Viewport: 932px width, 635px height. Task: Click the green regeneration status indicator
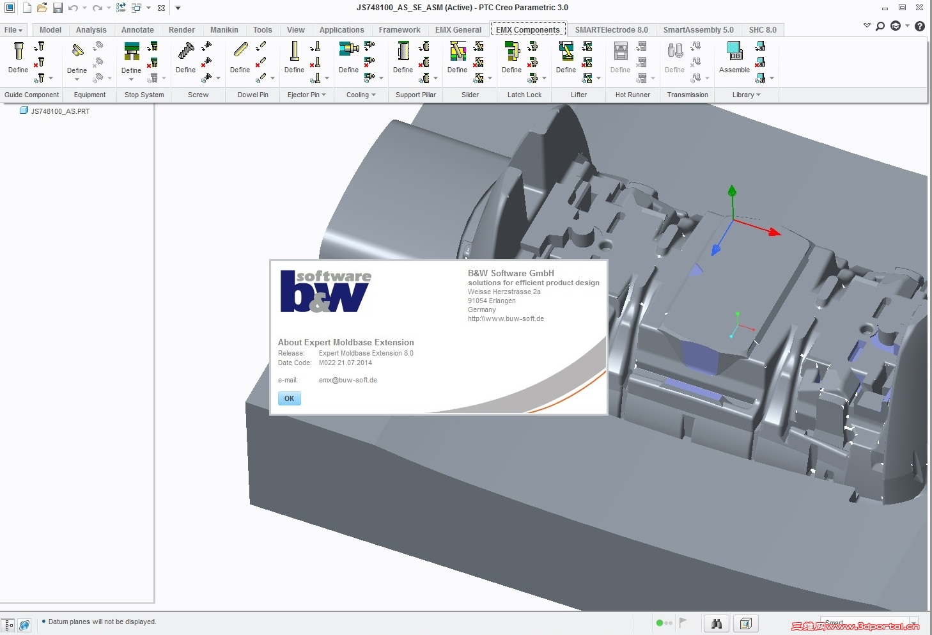click(660, 623)
